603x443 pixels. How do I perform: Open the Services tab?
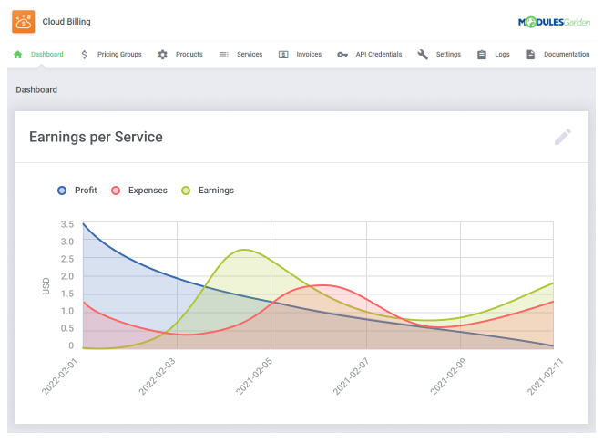point(250,55)
